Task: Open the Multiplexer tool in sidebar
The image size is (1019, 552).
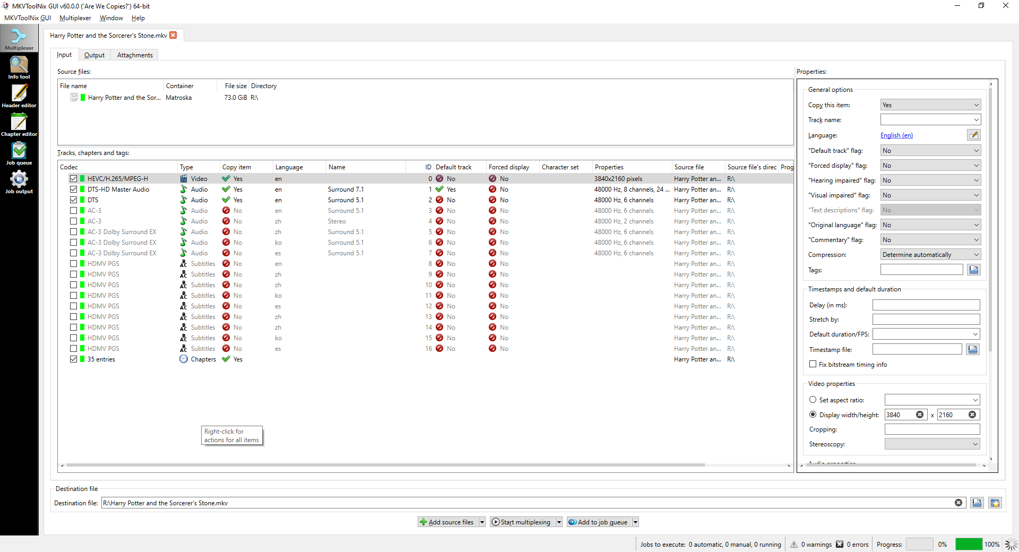Action: tap(19, 38)
